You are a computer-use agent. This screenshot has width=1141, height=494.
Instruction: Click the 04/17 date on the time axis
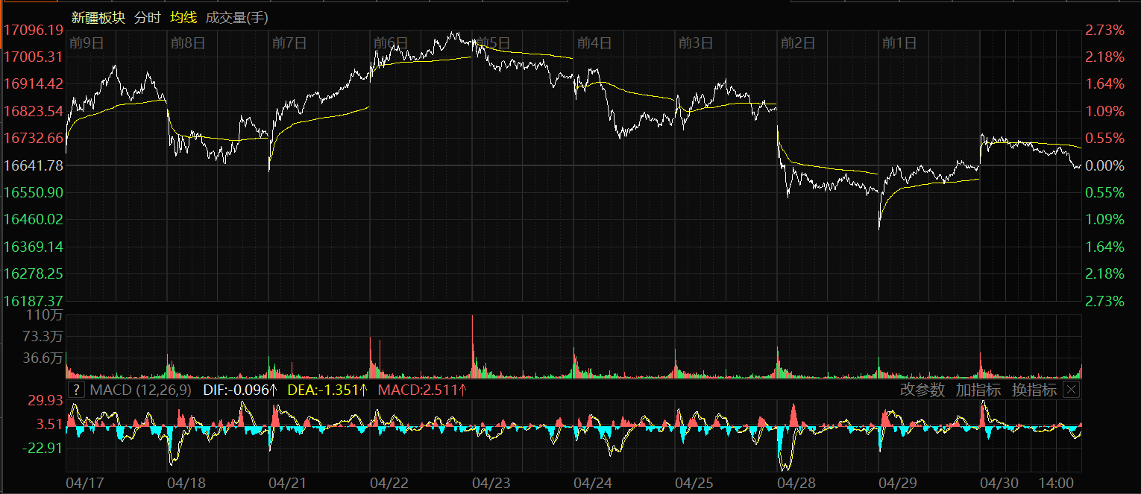[85, 483]
